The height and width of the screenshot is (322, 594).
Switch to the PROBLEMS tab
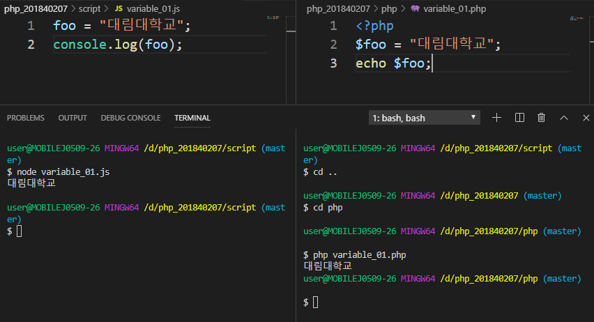coord(25,118)
